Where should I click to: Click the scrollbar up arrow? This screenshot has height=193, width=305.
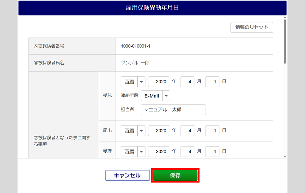[285, 18]
